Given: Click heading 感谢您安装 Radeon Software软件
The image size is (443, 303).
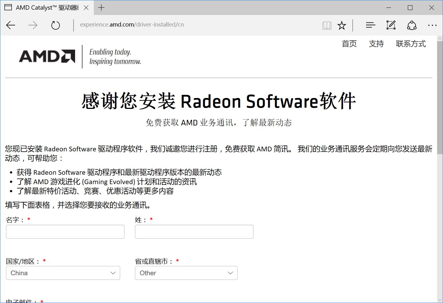Looking at the screenshot, I should click(219, 101).
